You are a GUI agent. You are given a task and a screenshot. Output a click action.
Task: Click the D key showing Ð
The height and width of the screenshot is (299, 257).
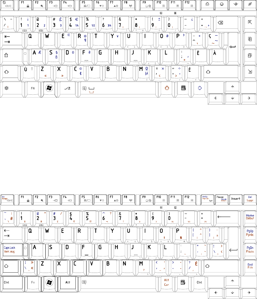point(70,57)
